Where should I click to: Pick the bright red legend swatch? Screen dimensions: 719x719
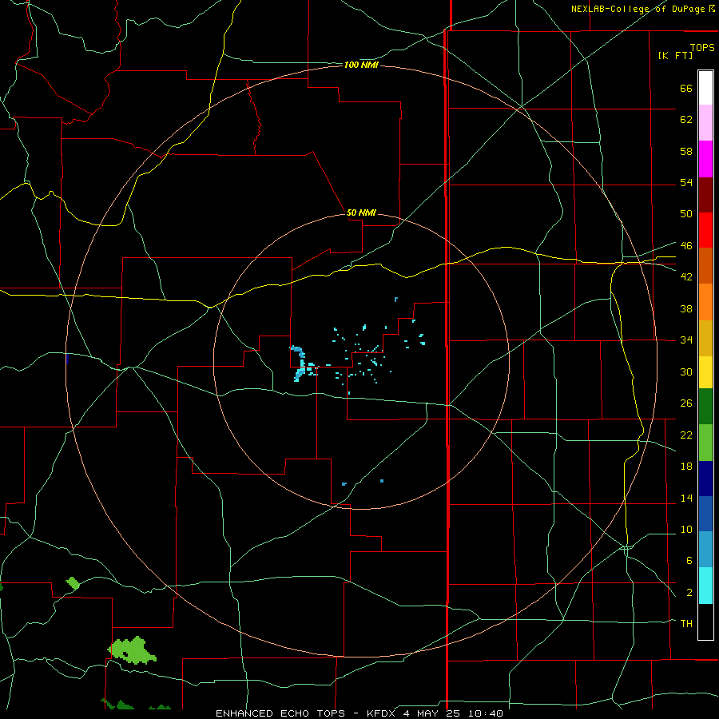point(705,230)
